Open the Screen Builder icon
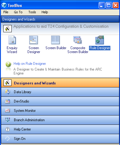Screen dimensions: 120x145 (55, 40)
